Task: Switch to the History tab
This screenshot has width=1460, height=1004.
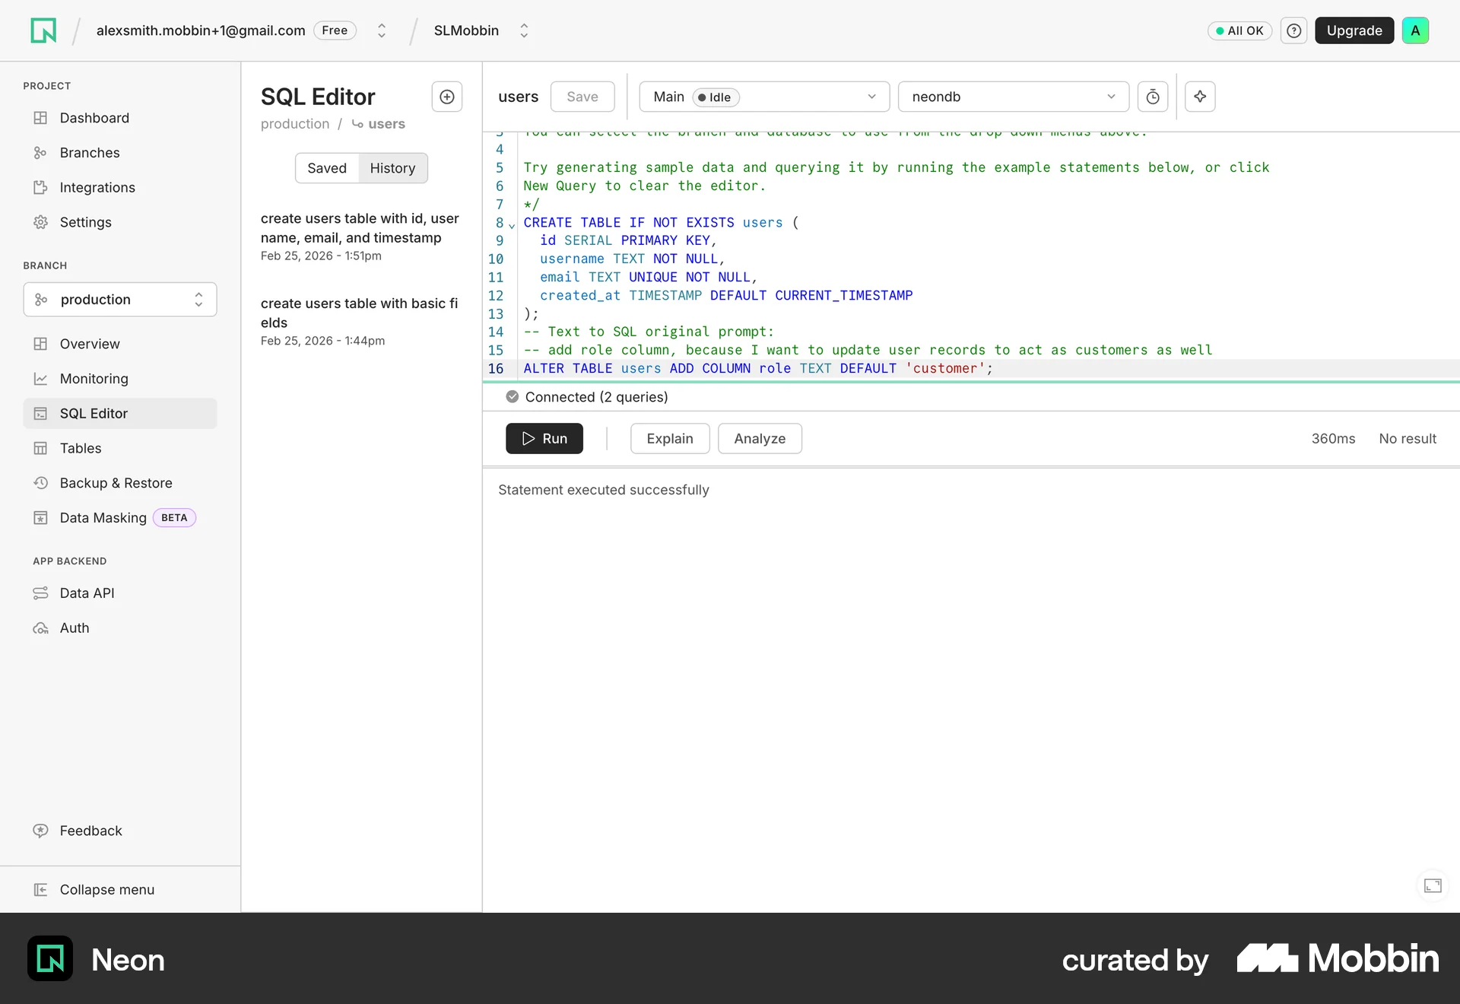Action: point(393,168)
